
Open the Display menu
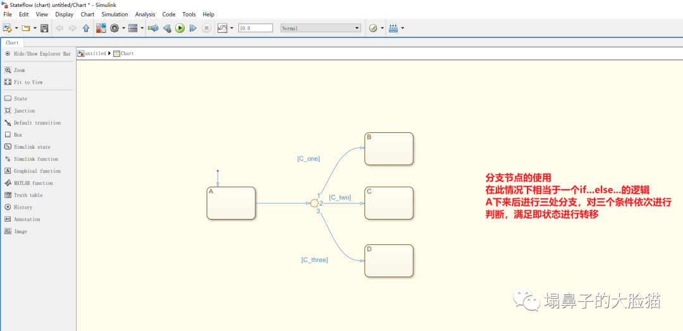click(x=65, y=15)
